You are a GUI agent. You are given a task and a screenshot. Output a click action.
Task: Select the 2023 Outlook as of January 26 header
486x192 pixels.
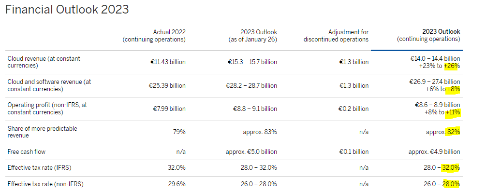tap(252, 36)
